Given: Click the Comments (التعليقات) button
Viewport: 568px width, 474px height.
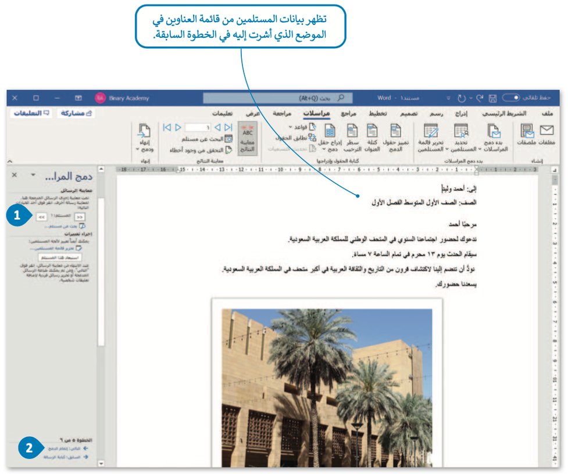Looking at the screenshot, I should coord(31,113).
